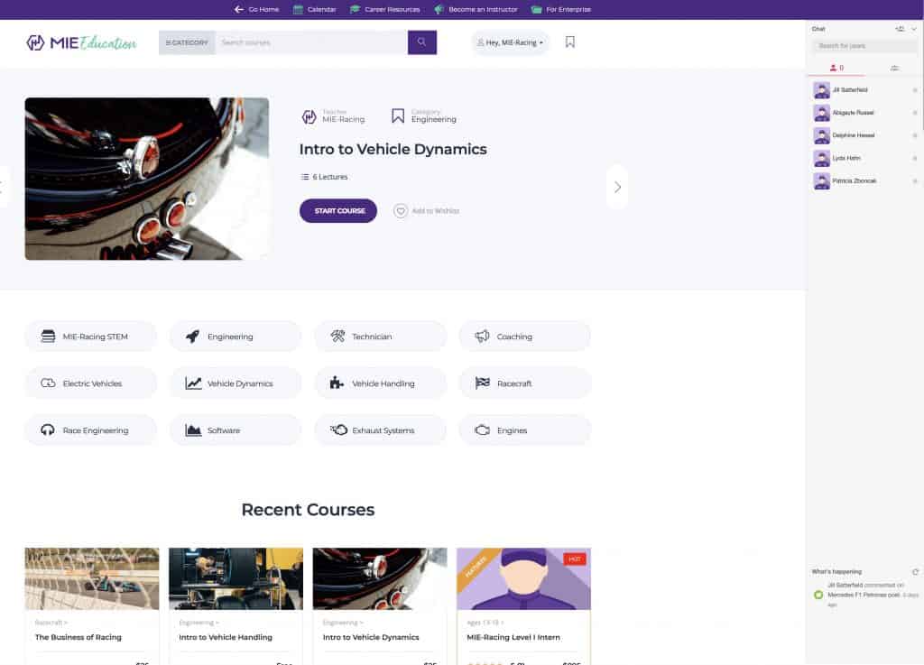Switch to the chat groups tab
924x665 pixels.
click(894, 69)
